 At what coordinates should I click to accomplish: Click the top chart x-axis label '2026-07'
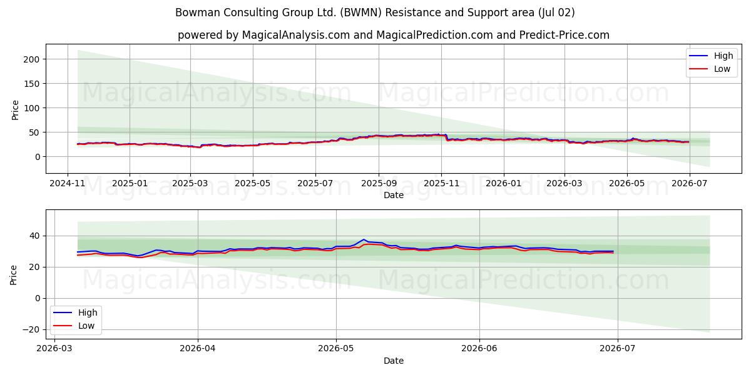pos(689,183)
